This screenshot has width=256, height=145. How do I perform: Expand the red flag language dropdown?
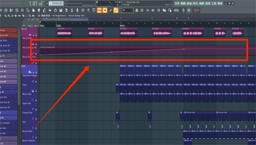pyautogui.click(x=196, y=10)
